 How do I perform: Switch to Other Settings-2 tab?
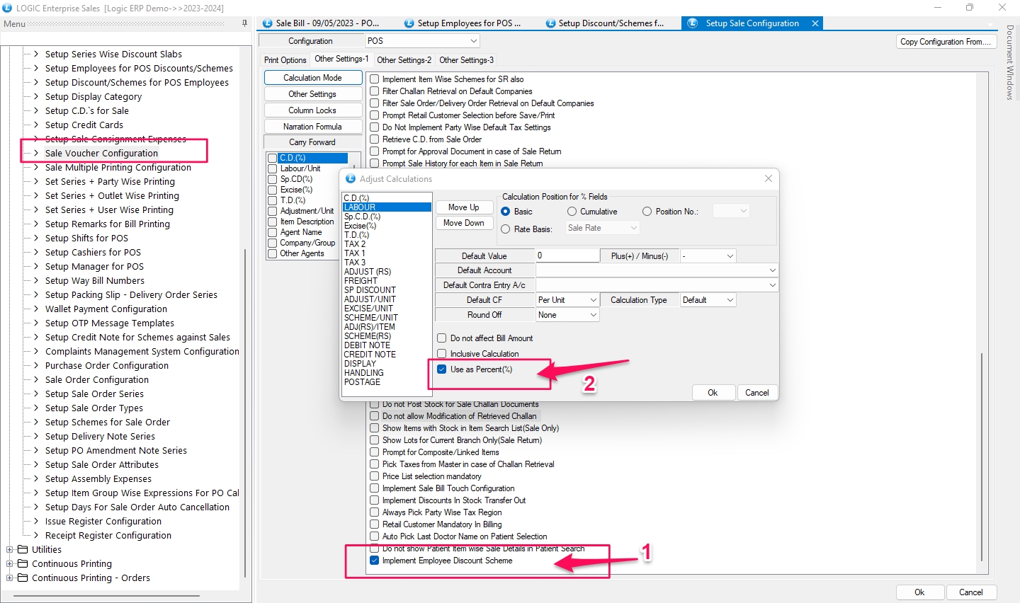click(x=404, y=60)
